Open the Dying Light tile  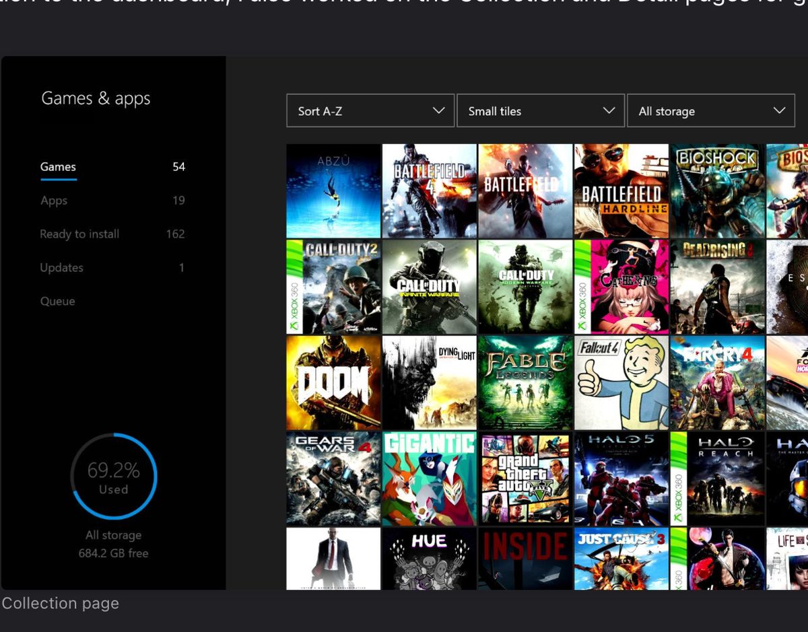click(x=430, y=383)
